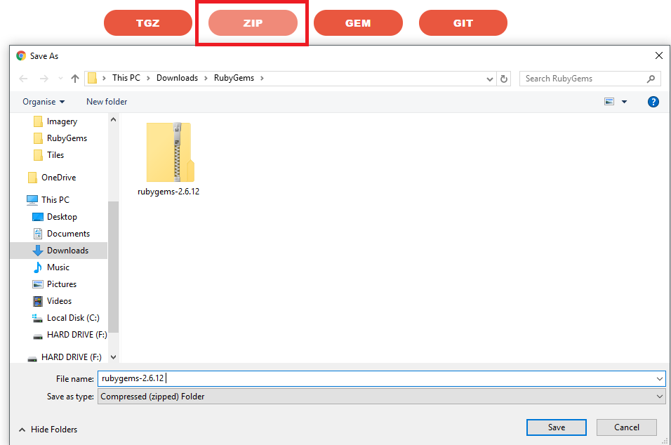Viewport: 671px width, 445px height.
Task: Open the Organise menu
Action: pos(44,102)
